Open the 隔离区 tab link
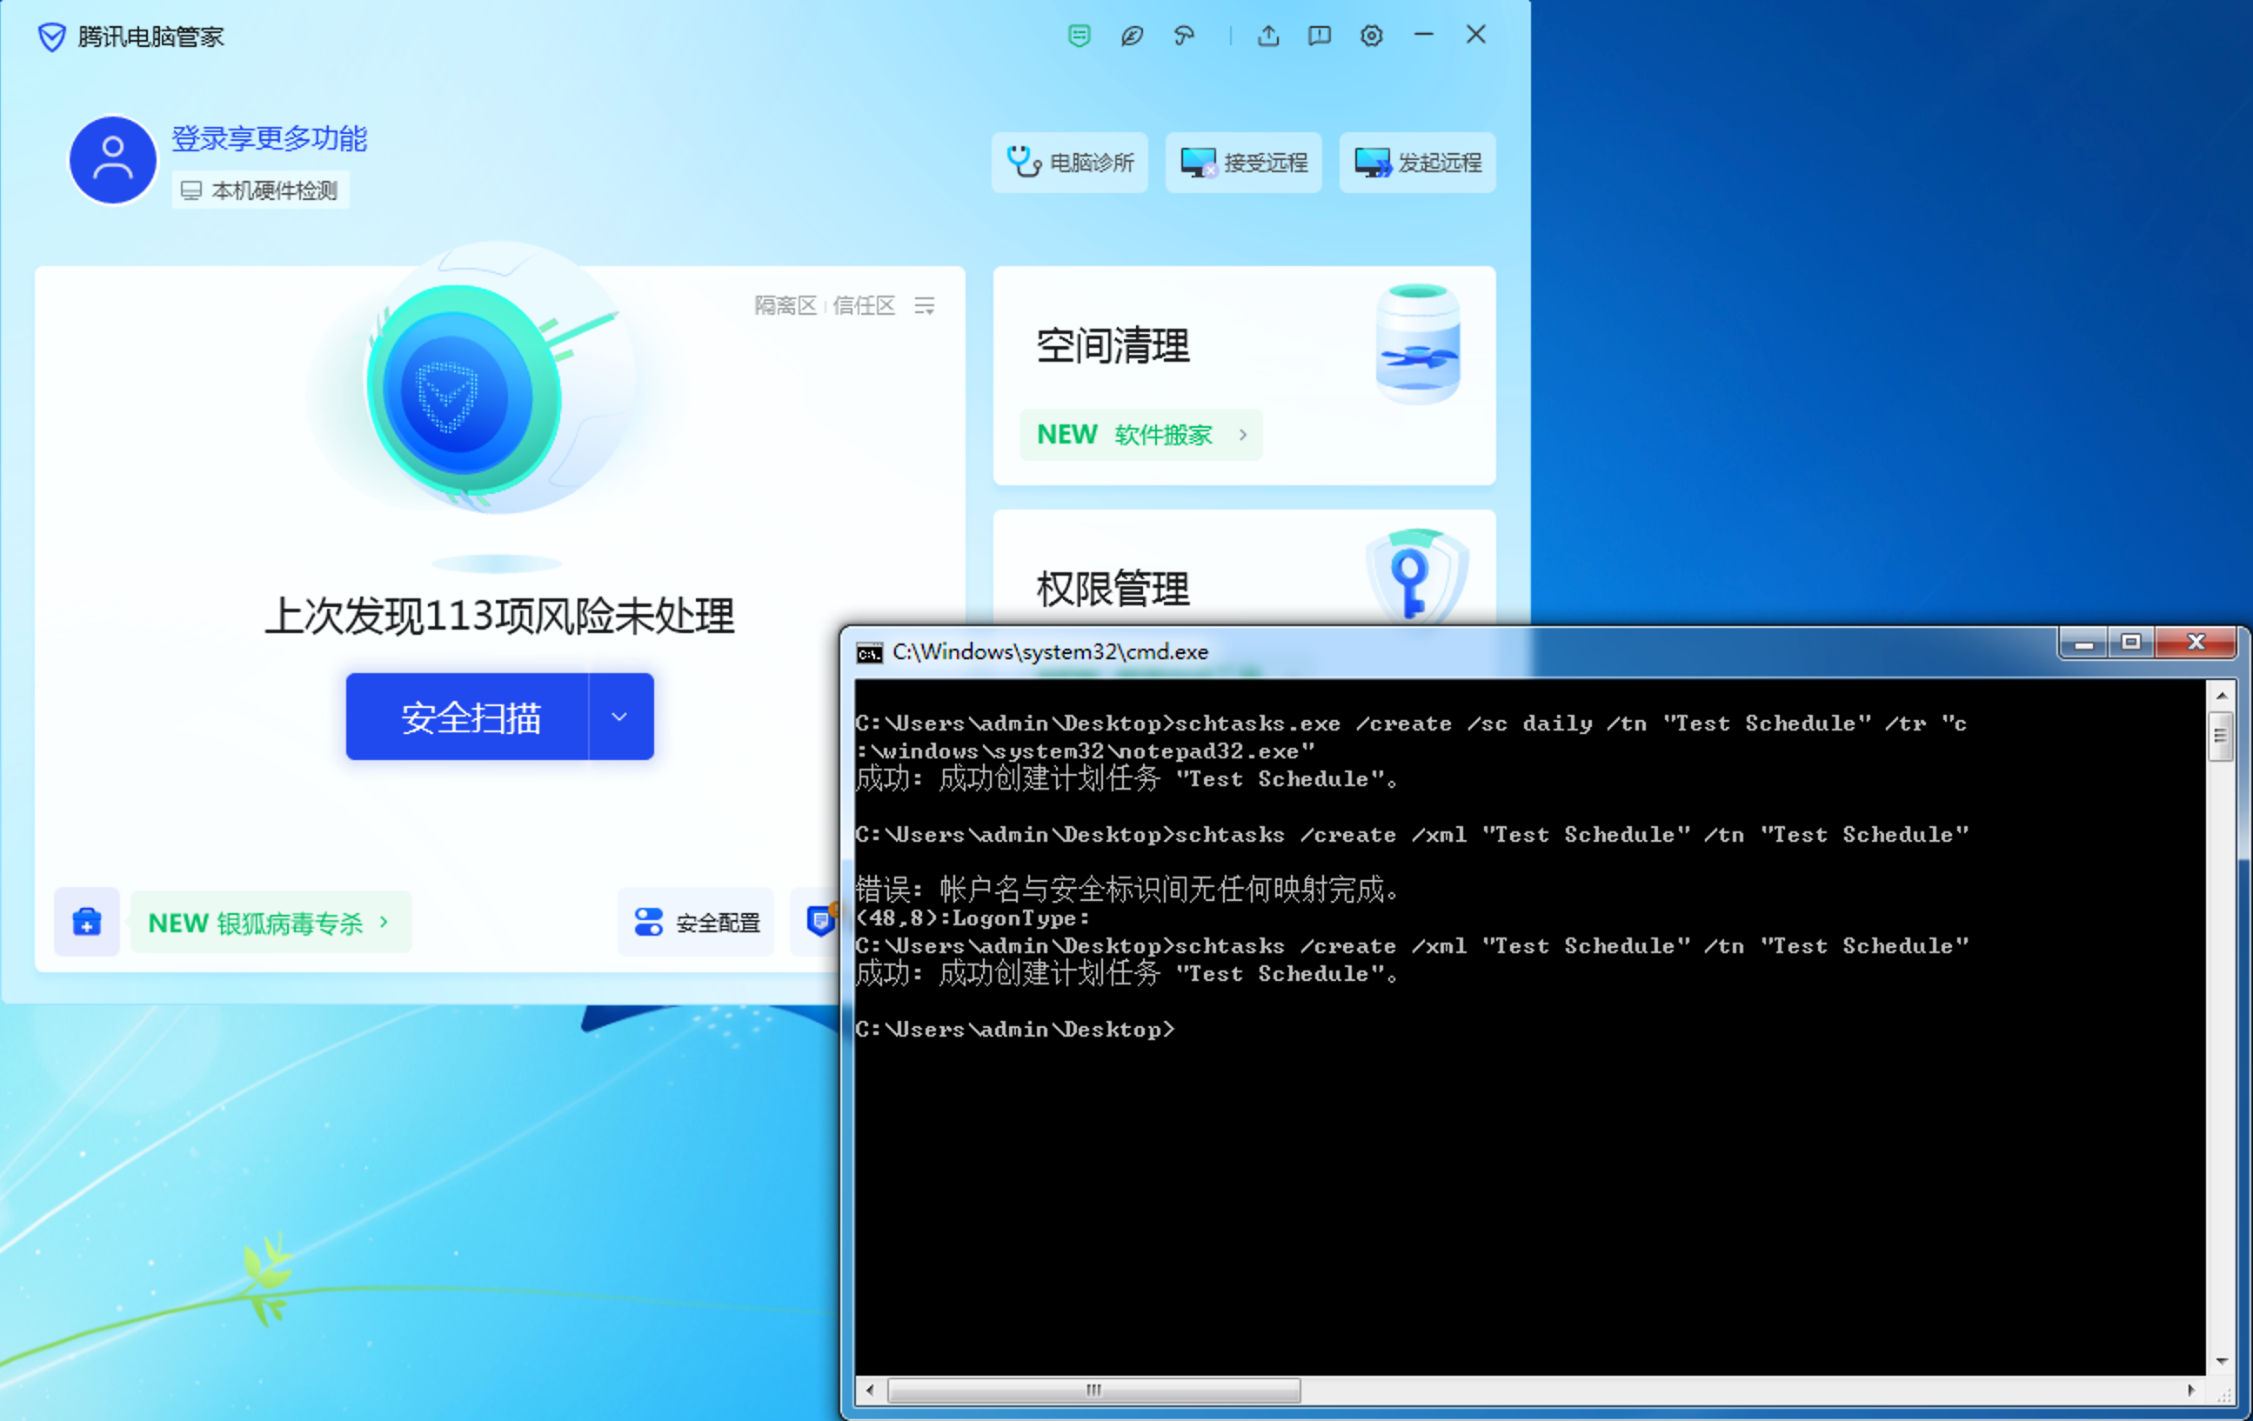 (x=785, y=306)
